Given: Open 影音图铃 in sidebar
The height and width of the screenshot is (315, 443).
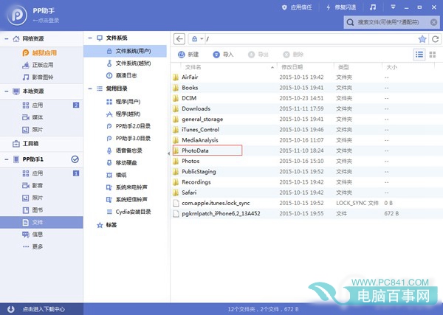Looking at the screenshot, I should (x=38, y=77).
